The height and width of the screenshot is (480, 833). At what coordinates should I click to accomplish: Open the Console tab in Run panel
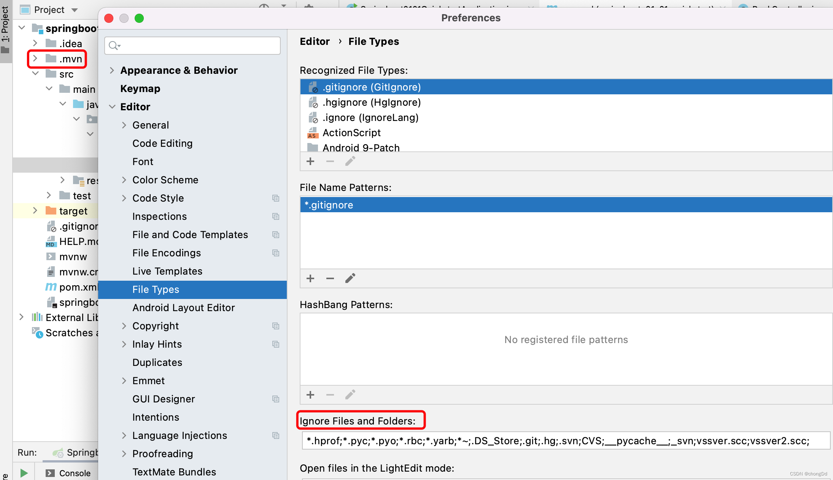tap(68, 473)
